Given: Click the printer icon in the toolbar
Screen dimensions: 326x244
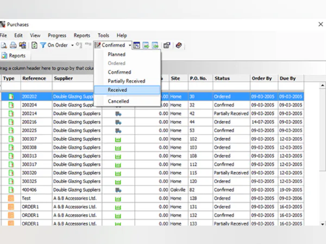Looking at the screenshot, I should pyautogui.click(x=13, y=45).
